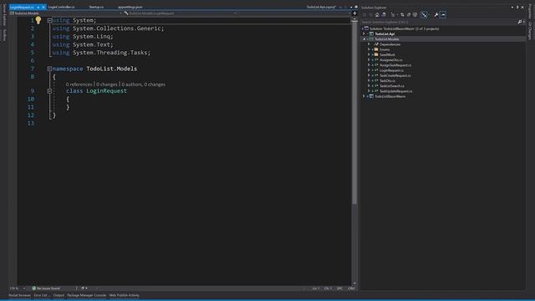Click the Collapse All icon in Solution Explorer toolbar
The image size is (535, 301).
tap(415, 15)
